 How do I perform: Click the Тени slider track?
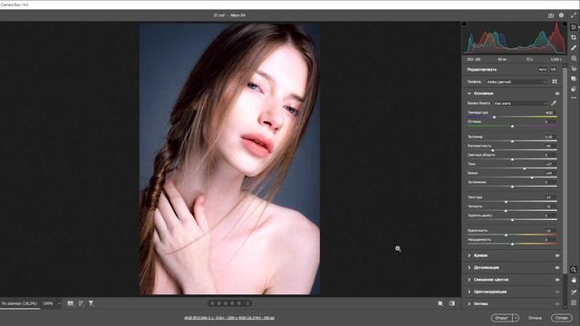[x=512, y=168]
